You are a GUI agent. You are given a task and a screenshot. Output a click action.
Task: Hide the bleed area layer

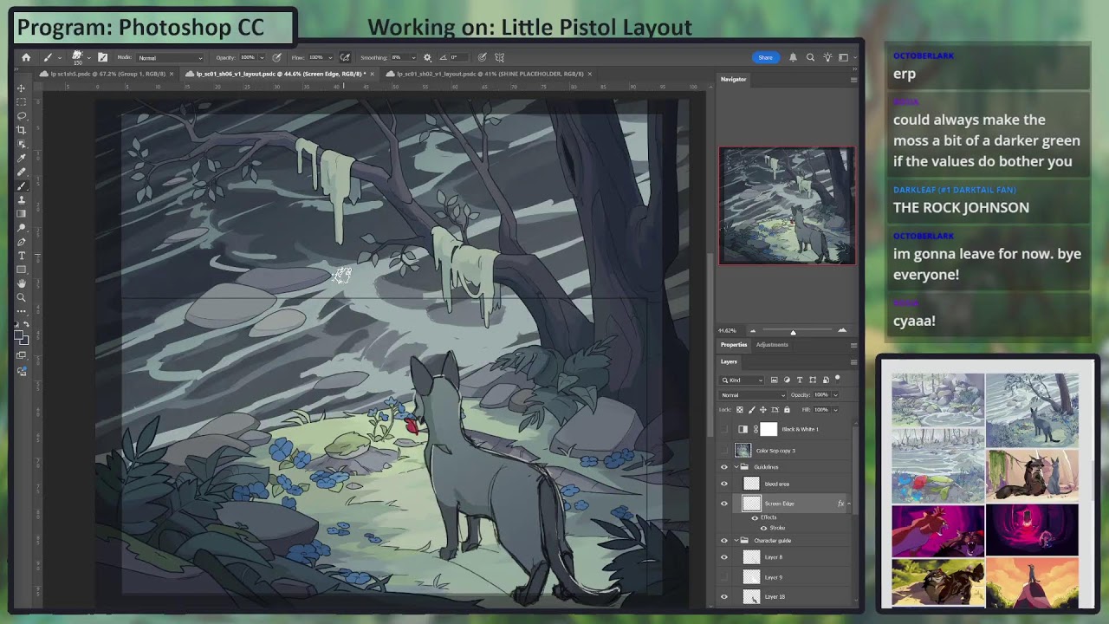724,484
